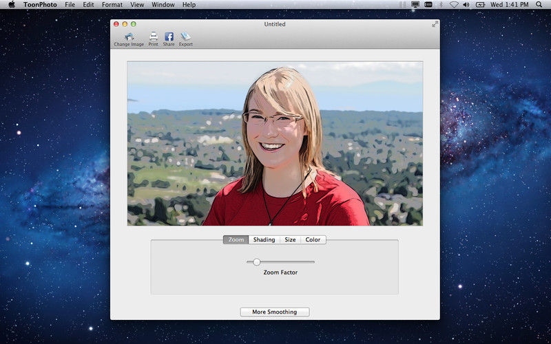
Task: Click the green zoom window button
Action: click(134, 24)
